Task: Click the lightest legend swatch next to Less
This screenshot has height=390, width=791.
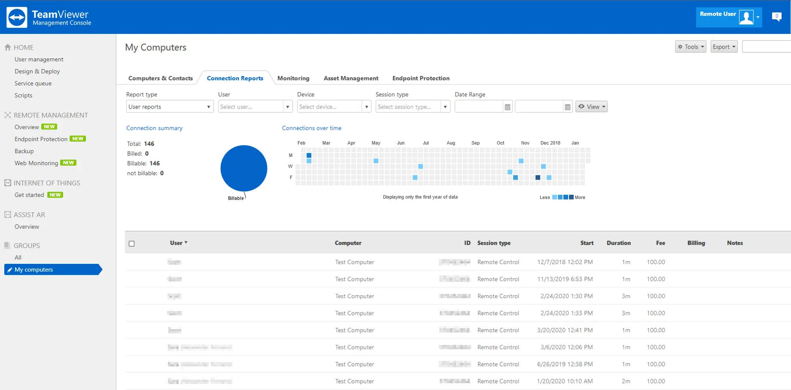Action: 554,197
